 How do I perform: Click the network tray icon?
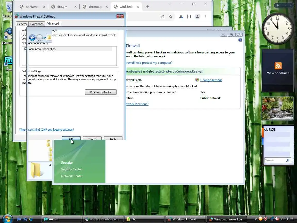pyautogui.click(x=272, y=219)
